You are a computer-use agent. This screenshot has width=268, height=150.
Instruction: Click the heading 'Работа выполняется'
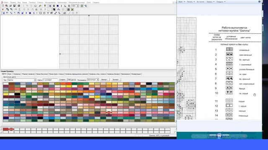[x=234, y=27]
